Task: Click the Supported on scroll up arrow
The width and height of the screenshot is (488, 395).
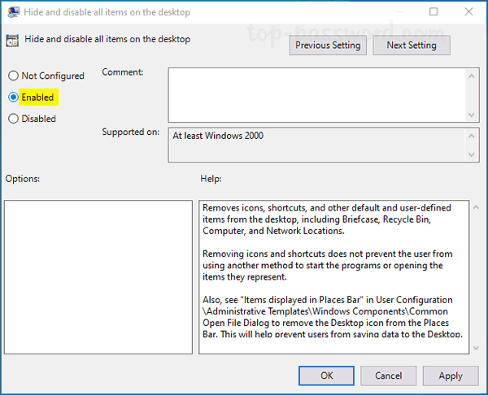Action: click(x=473, y=134)
